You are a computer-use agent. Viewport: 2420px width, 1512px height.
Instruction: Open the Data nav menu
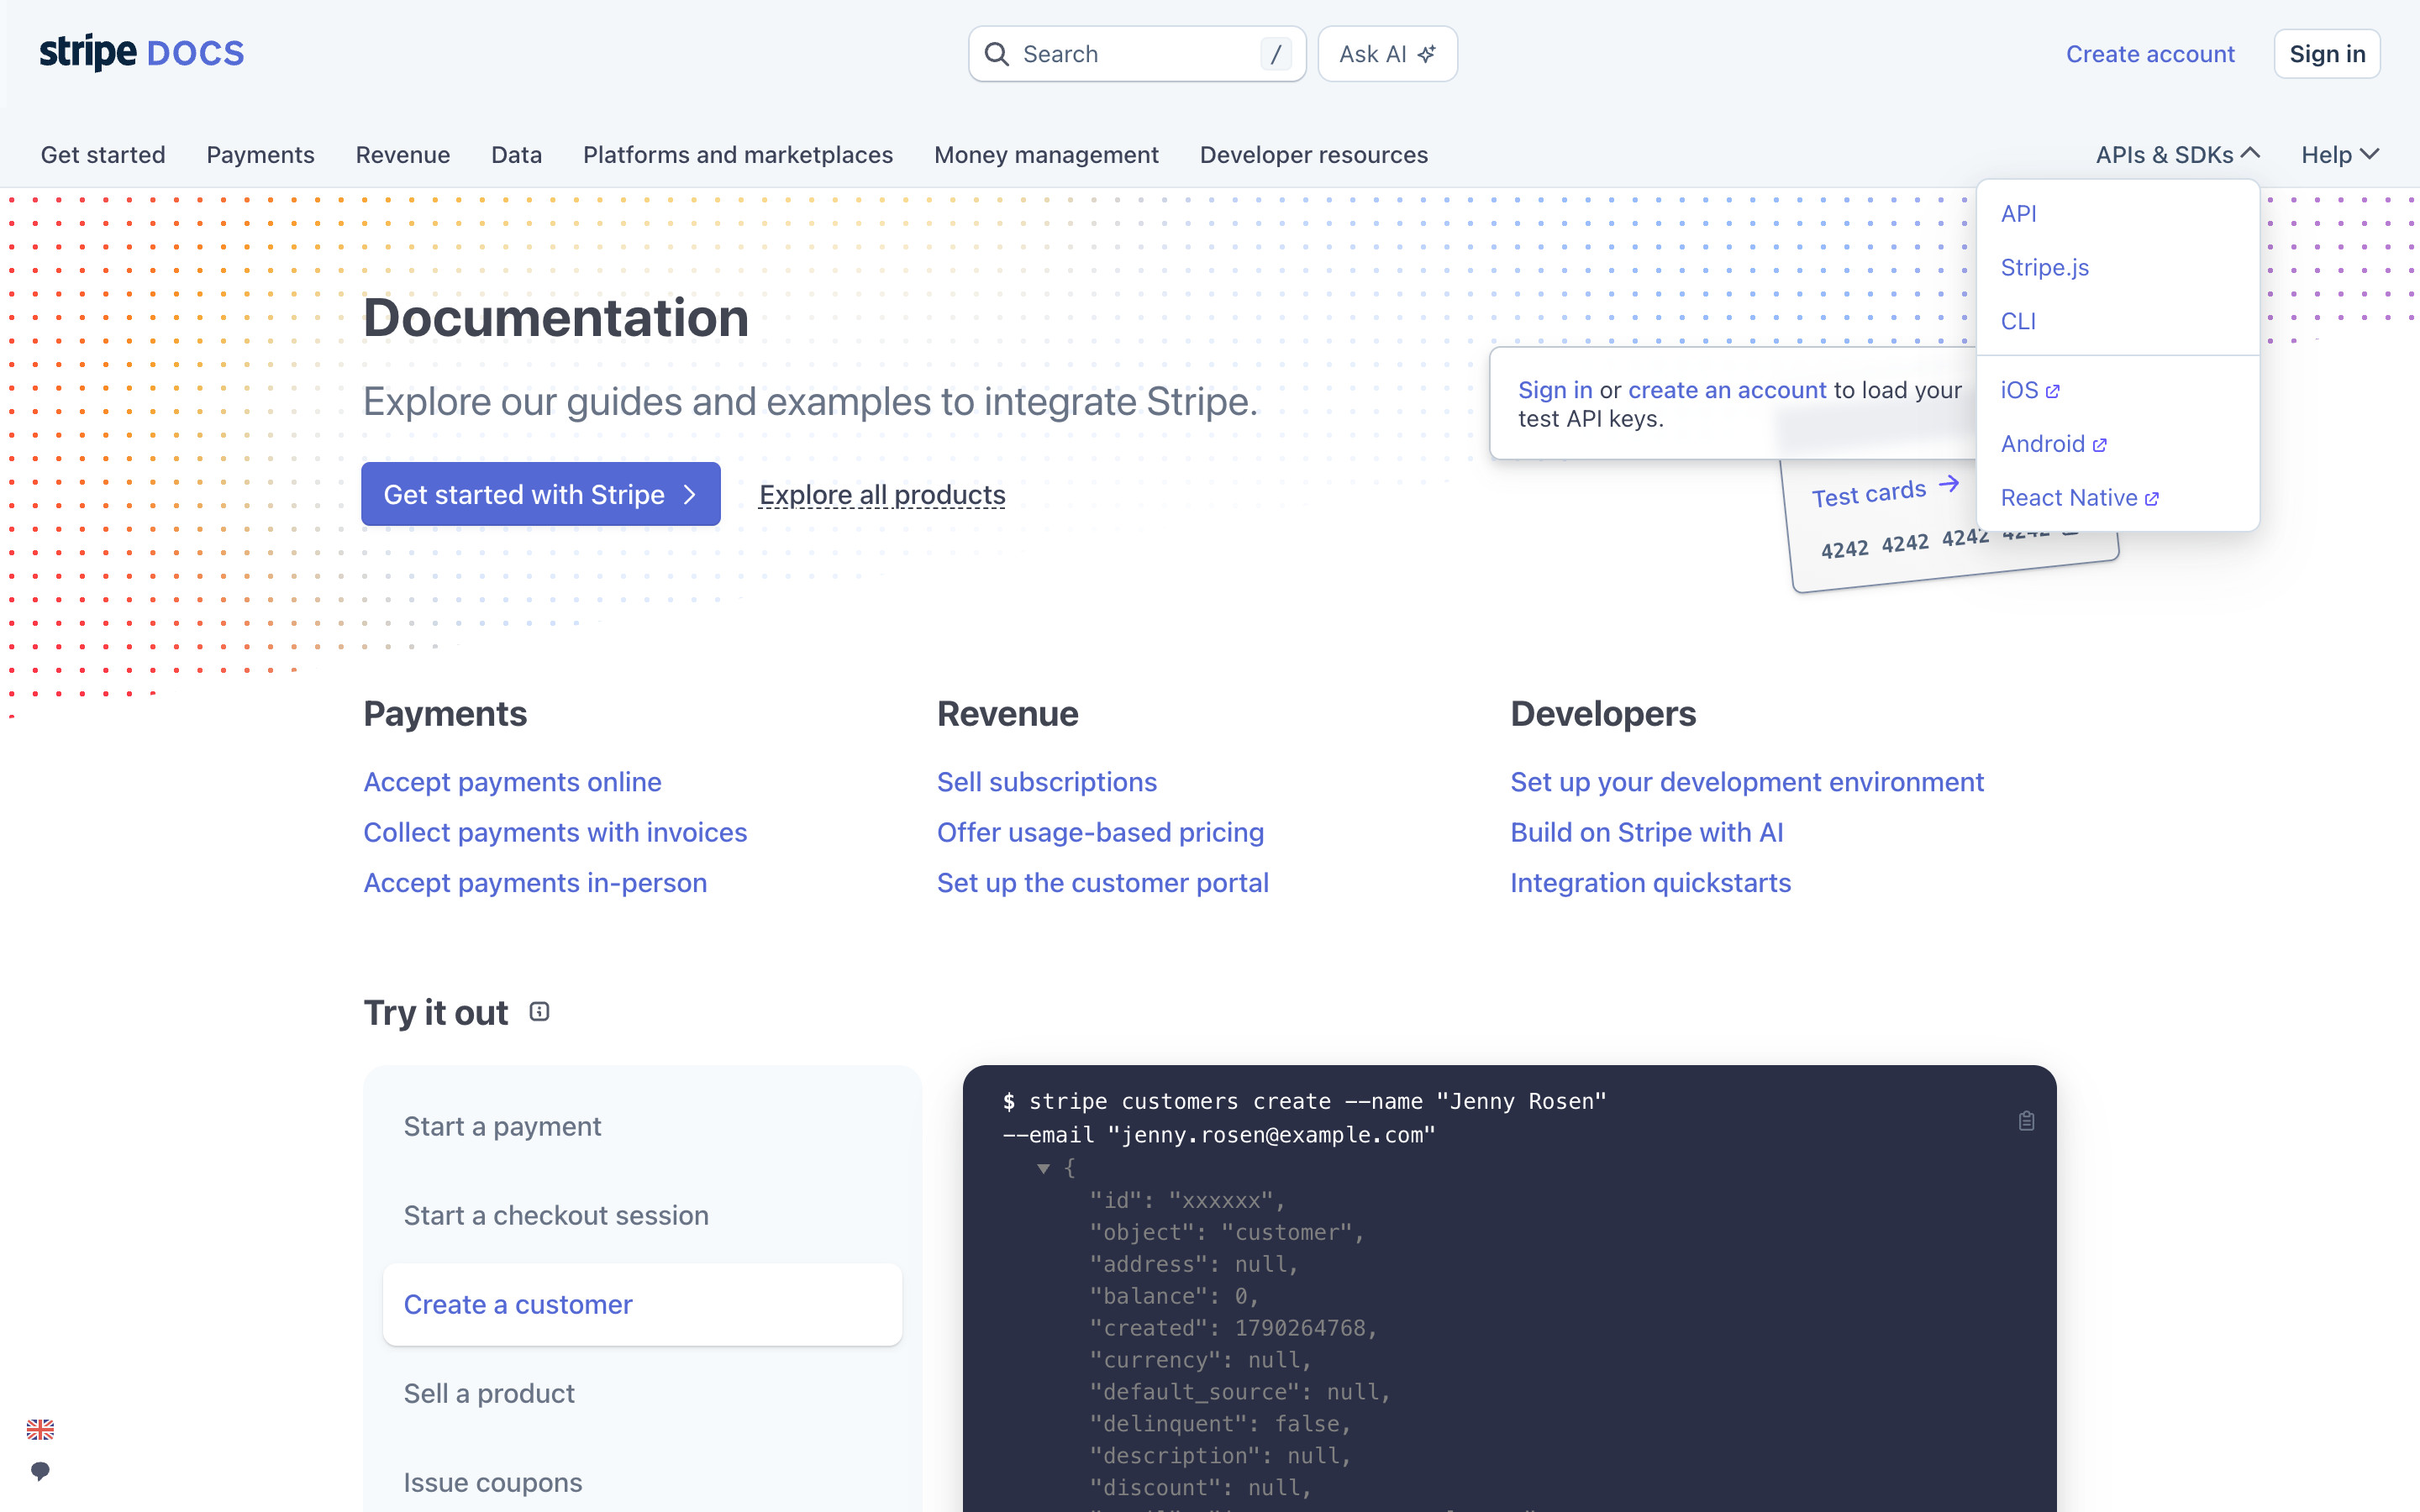click(516, 155)
